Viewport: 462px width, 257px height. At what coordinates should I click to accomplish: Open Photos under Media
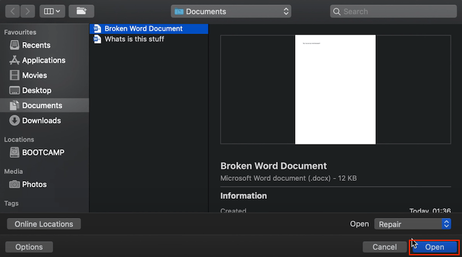(x=34, y=184)
